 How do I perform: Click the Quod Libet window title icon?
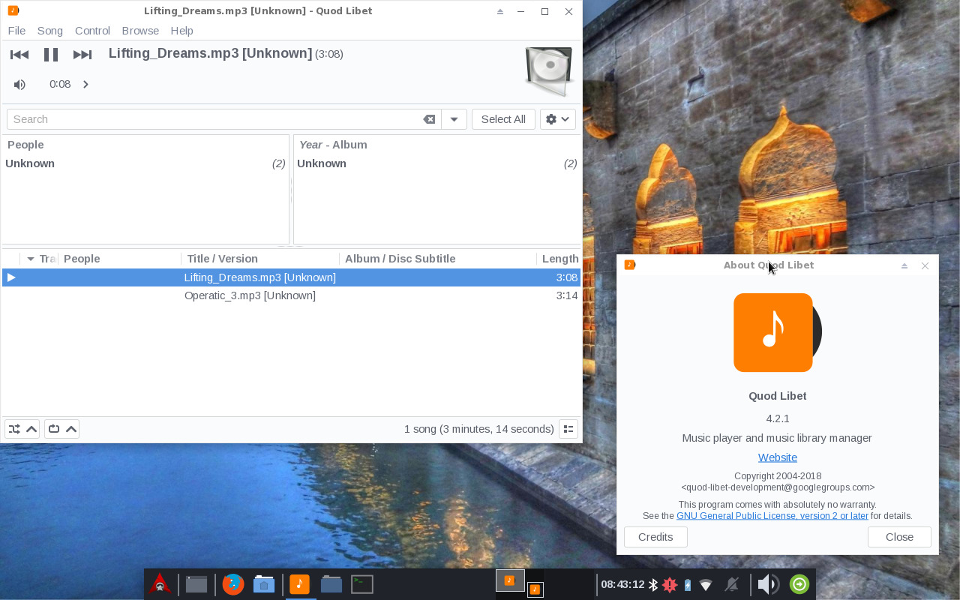[13, 10]
